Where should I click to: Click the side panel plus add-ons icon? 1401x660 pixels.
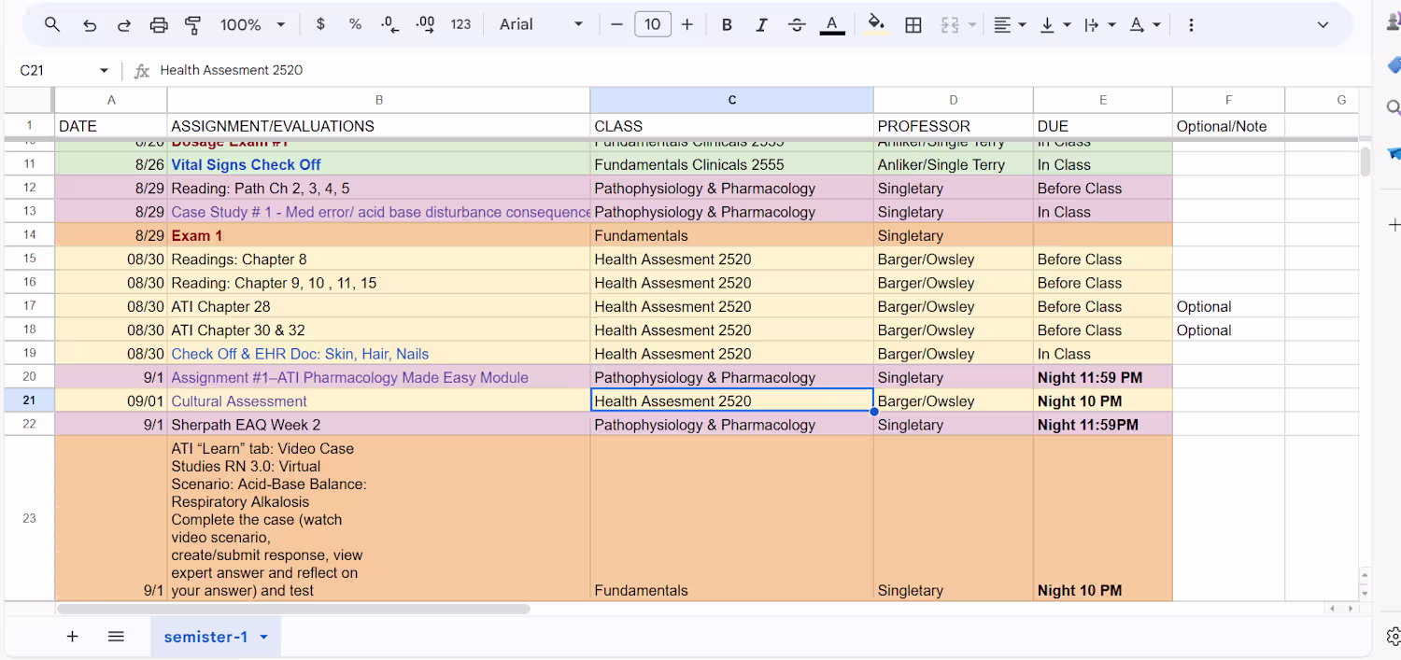(1393, 225)
